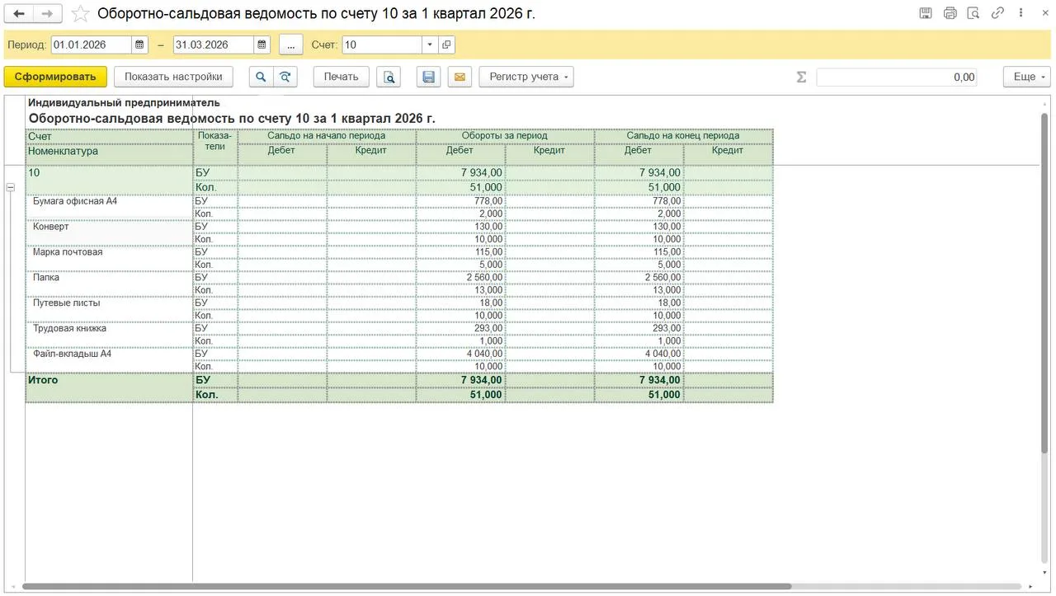Expand the Счет account dropdown arrow

pos(430,45)
